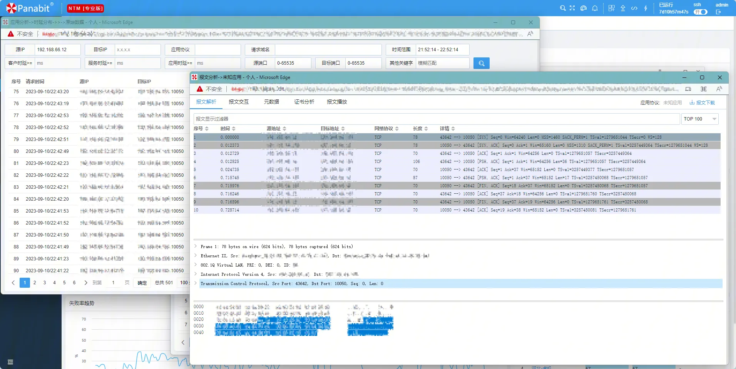Click the blue search button in filter bar

click(x=481, y=63)
